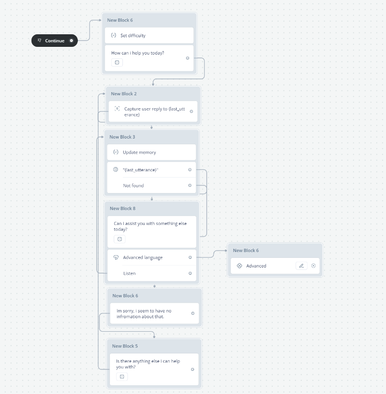Click the edit pencil icon on Advanced component
The image size is (386, 394).
301,266
